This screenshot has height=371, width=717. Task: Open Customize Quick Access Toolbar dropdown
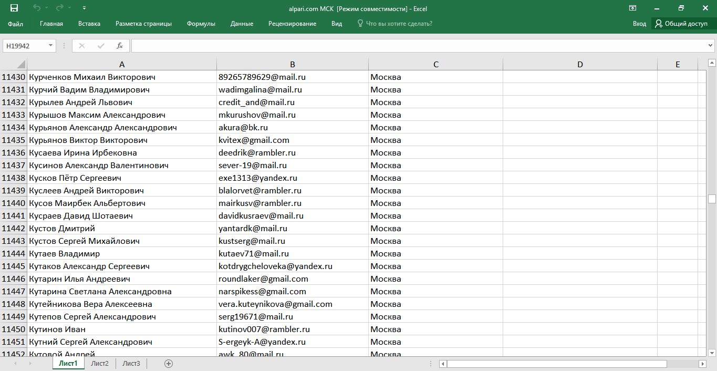point(85,8)
